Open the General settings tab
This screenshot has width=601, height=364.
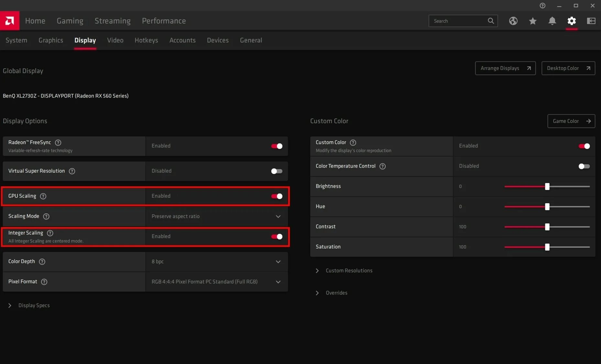(251, 40)
